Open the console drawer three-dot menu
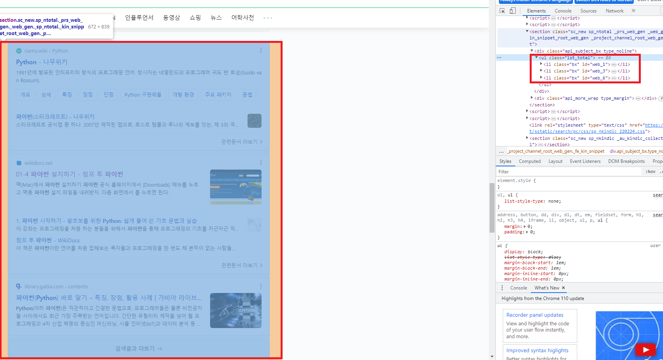Viewport: 663px width, 360px height. click(502, 288)
